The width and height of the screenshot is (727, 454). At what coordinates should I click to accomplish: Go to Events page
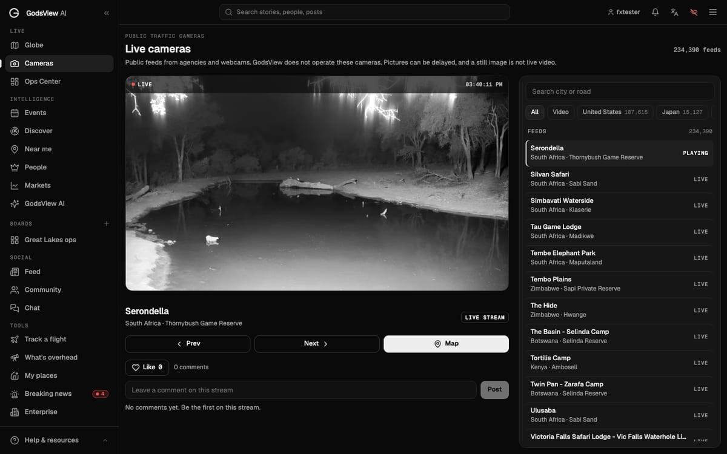59,113
